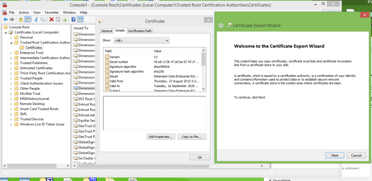Click the Issuer field icon

click(x=107, y=77)
